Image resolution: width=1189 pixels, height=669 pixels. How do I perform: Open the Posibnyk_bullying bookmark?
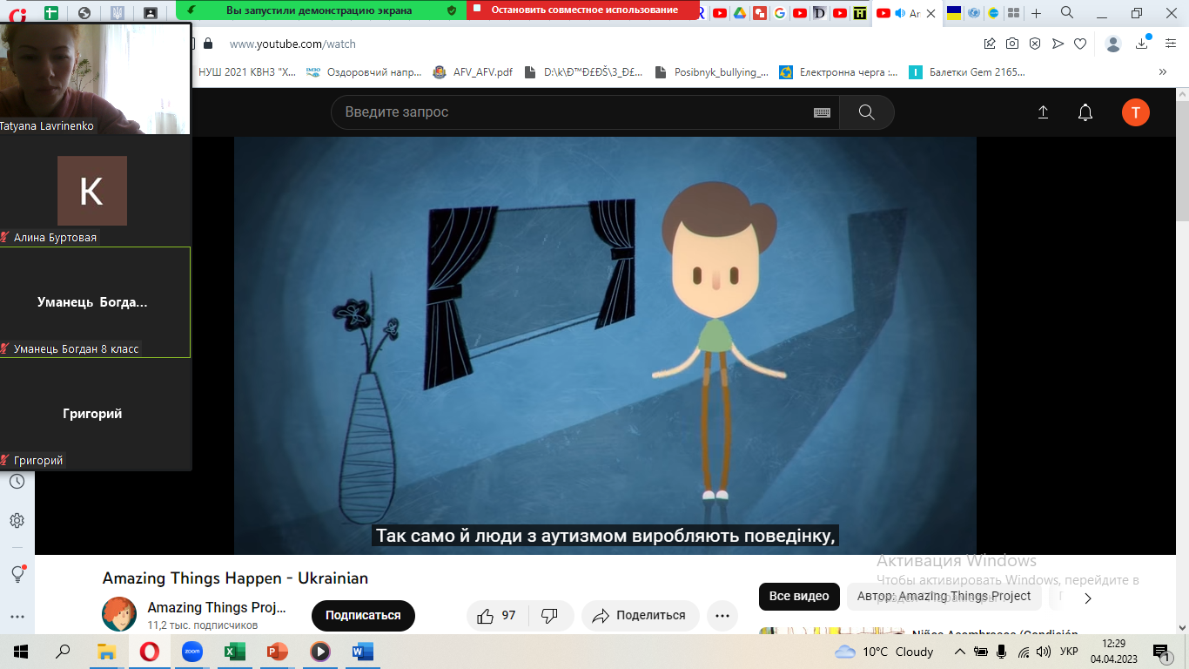coord(711,72)
